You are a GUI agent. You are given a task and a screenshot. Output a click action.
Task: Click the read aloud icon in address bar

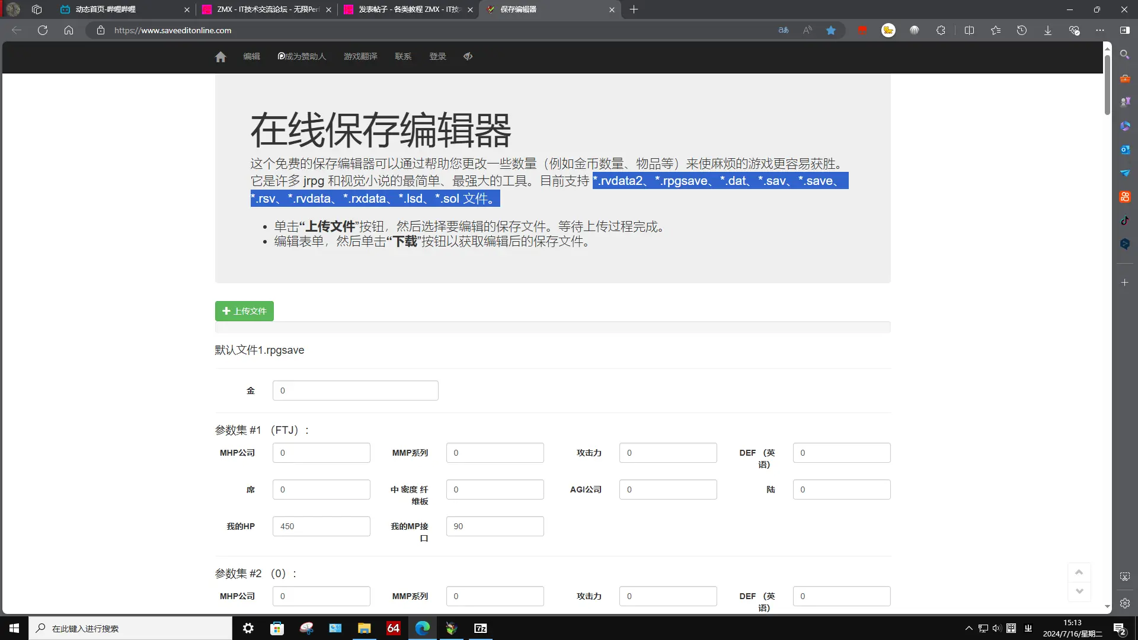click(x=807, y=30)
